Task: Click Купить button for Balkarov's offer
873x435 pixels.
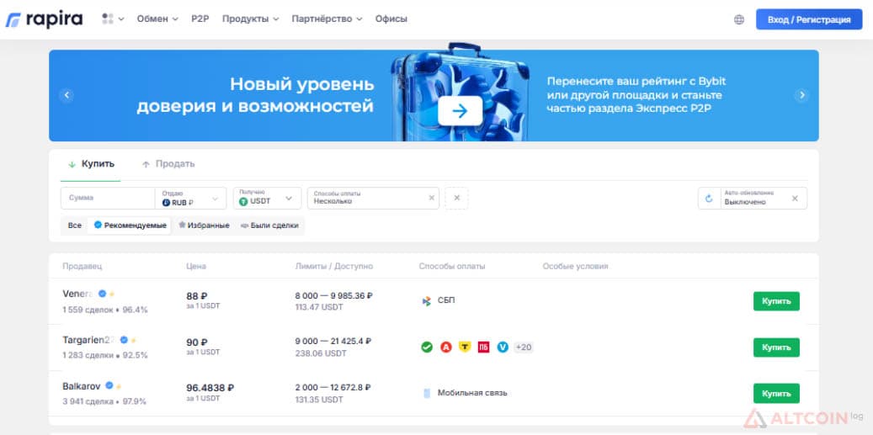Action: (x=777, y=393)
